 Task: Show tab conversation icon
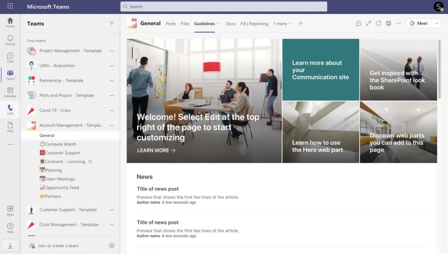tap(358, 24)
